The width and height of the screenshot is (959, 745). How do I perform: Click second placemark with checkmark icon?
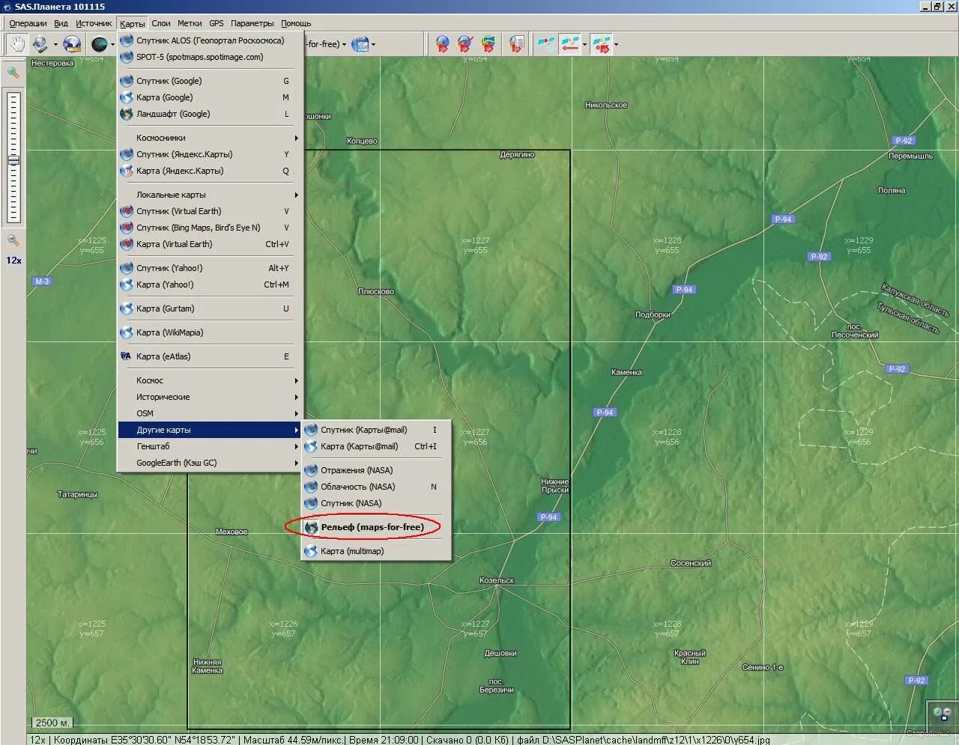[465, 44]
